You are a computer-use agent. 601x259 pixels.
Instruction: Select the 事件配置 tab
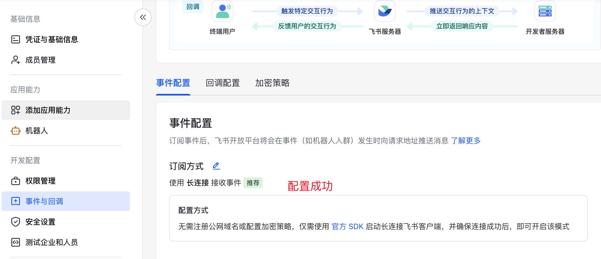pos(173,83)
